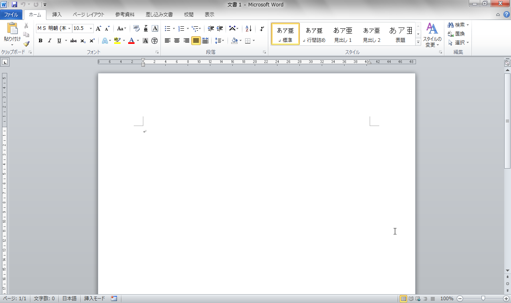Click the Character Shading icon
The height and width of the screenshot is (303, 511).
point(145,41)
